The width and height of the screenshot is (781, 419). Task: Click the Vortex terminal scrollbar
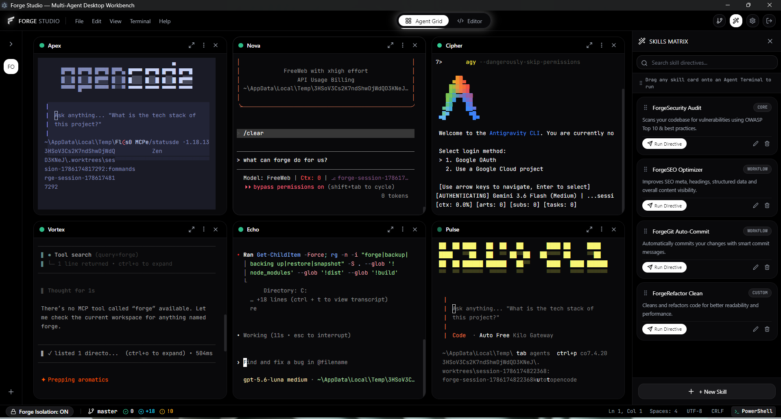225,333
